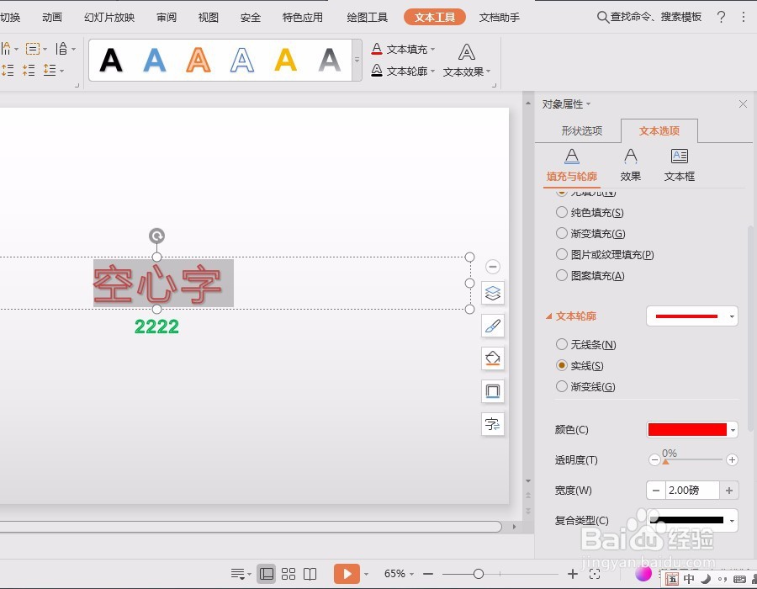The height and width of the screenshot is (589, 757).
Task: Open the 对象属性 panel title dropdown
Action: pos(589,104)
